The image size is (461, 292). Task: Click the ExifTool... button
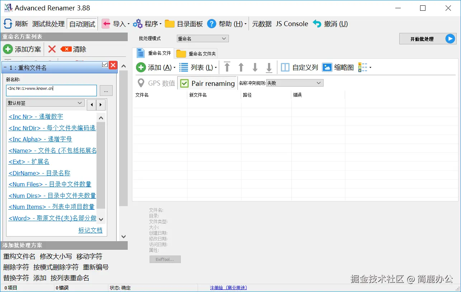pos(165,259)
